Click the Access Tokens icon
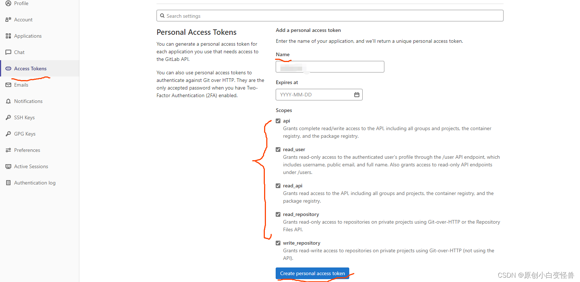The width and height of the screenshot is (580, 282). point(8,69)
